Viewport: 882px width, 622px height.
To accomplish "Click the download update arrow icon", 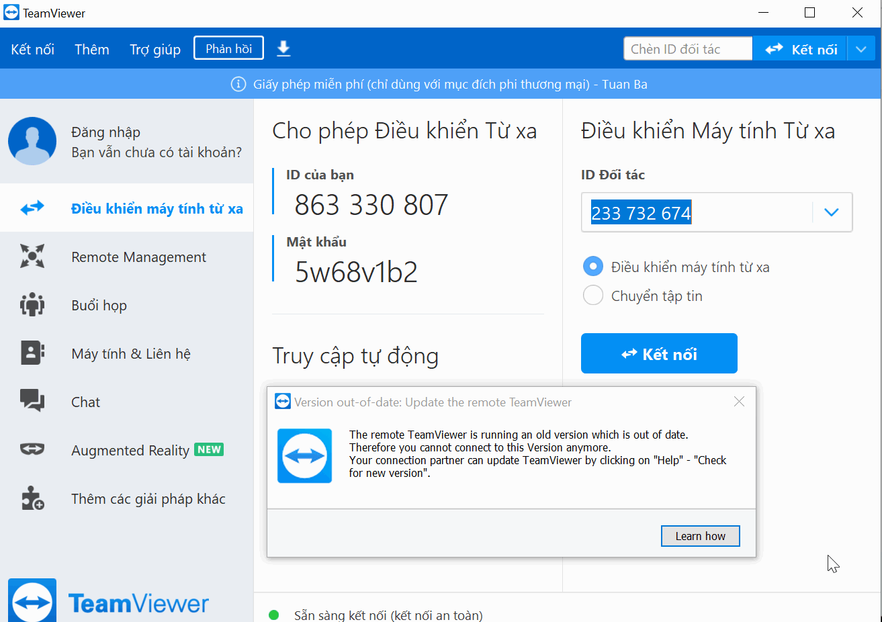I will tap(283, 48).
